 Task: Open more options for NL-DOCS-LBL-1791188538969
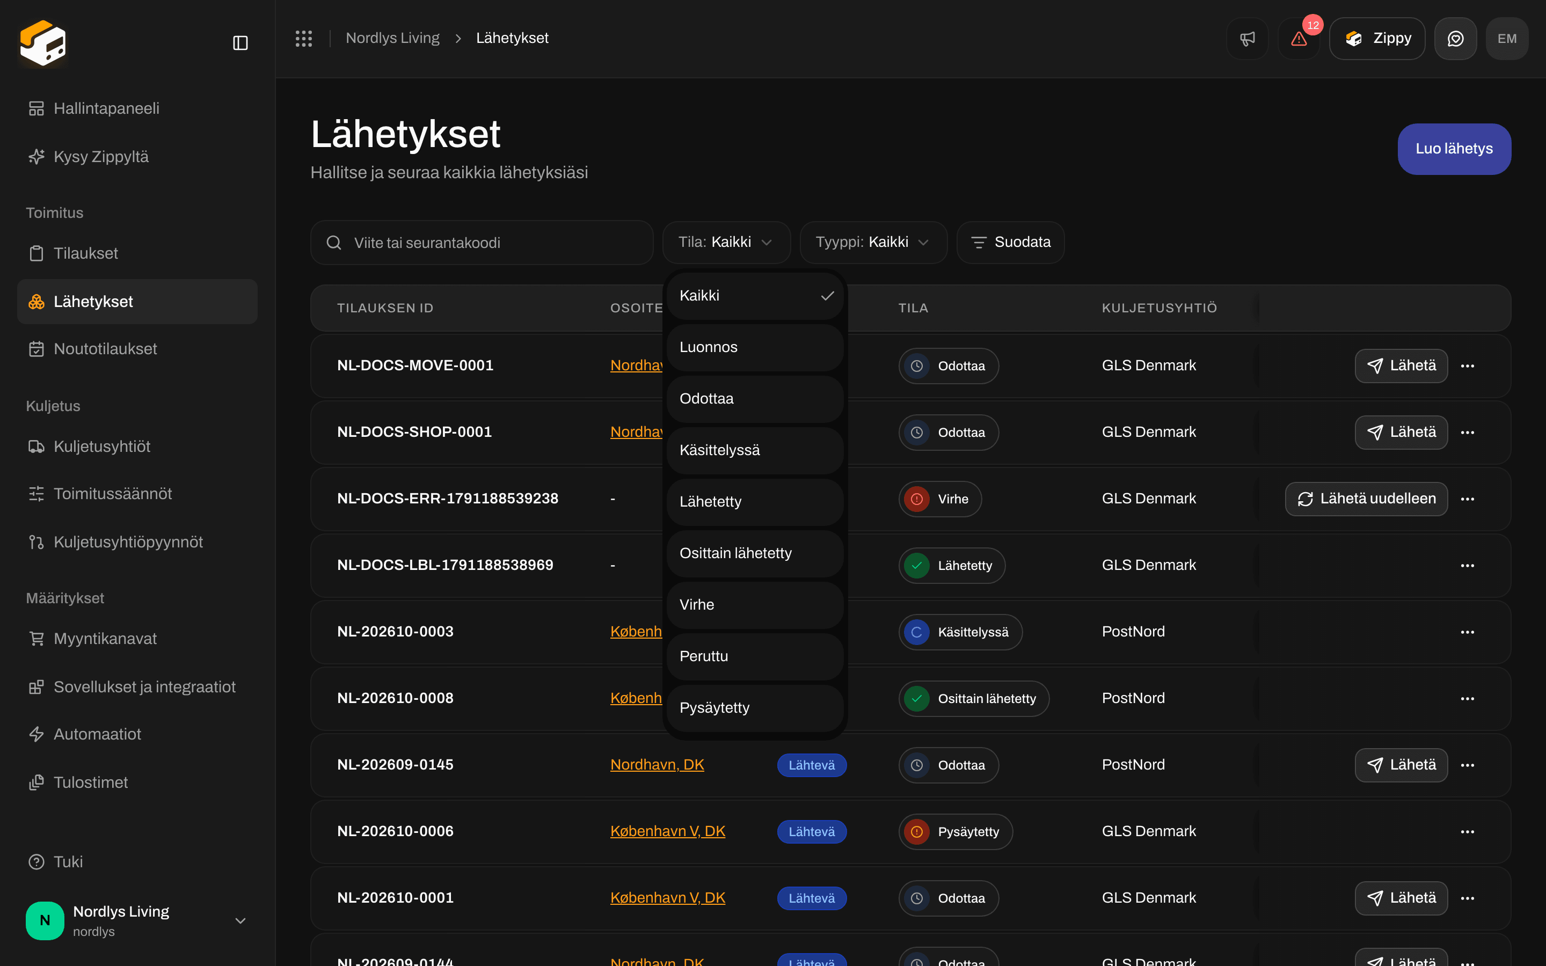click(1468, 566)
